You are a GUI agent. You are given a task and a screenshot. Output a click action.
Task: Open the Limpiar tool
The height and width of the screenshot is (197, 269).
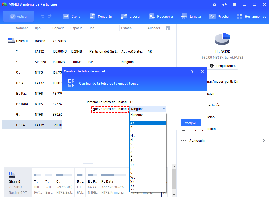191,17
